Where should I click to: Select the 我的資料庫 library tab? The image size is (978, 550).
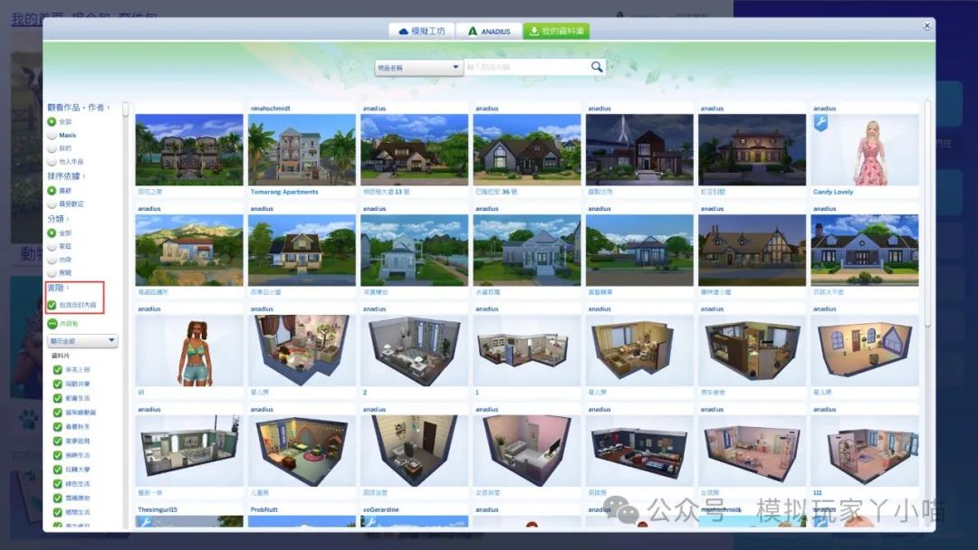pyautogui.click(x=556, y=31)
